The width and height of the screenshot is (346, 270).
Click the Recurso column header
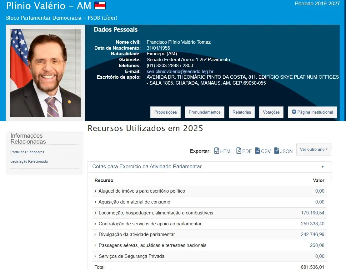[104, 180]
